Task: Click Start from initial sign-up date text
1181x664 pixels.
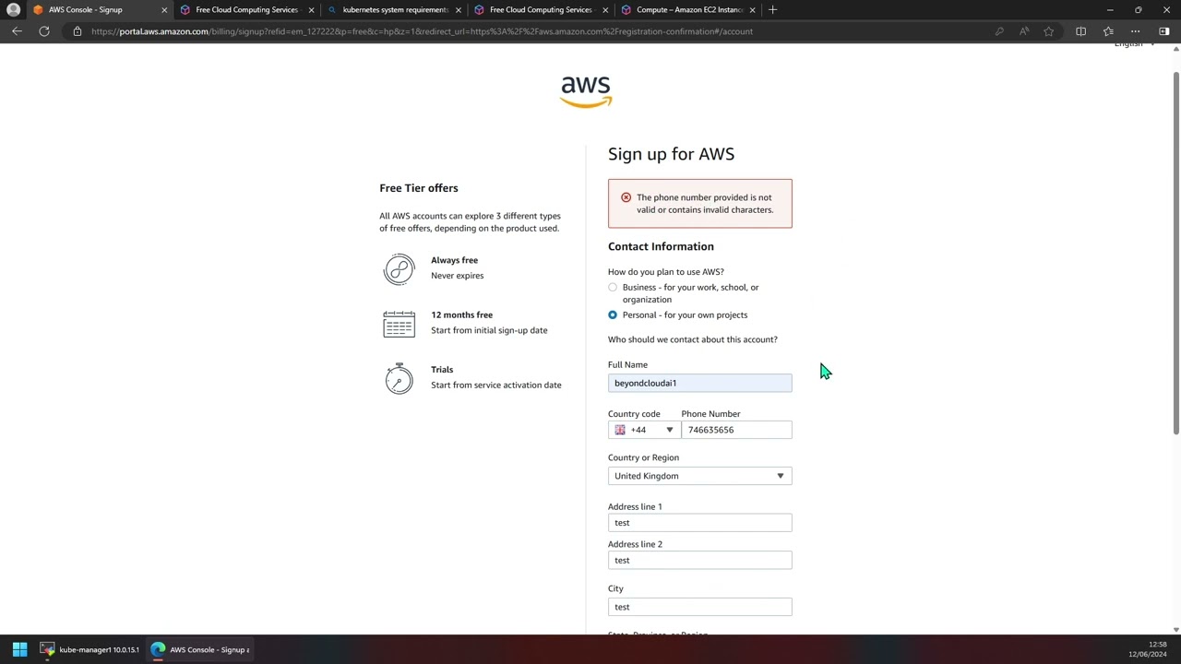Action: tap(489, 330)
